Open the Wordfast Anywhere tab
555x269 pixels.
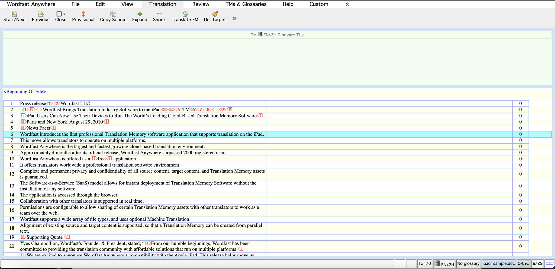(31, 4)
